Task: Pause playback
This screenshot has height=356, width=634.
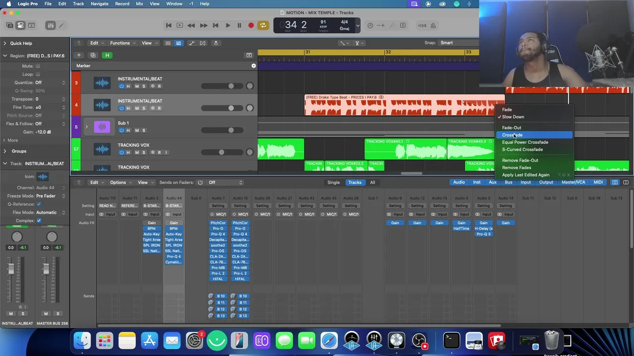Action: pyautogui.click(x=239, y=25)
